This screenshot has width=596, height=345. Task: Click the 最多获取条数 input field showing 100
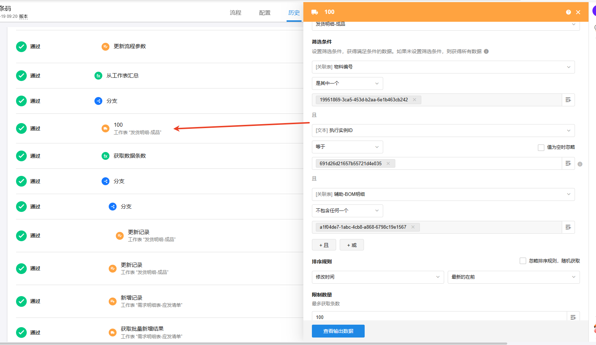tap(438, 317)
